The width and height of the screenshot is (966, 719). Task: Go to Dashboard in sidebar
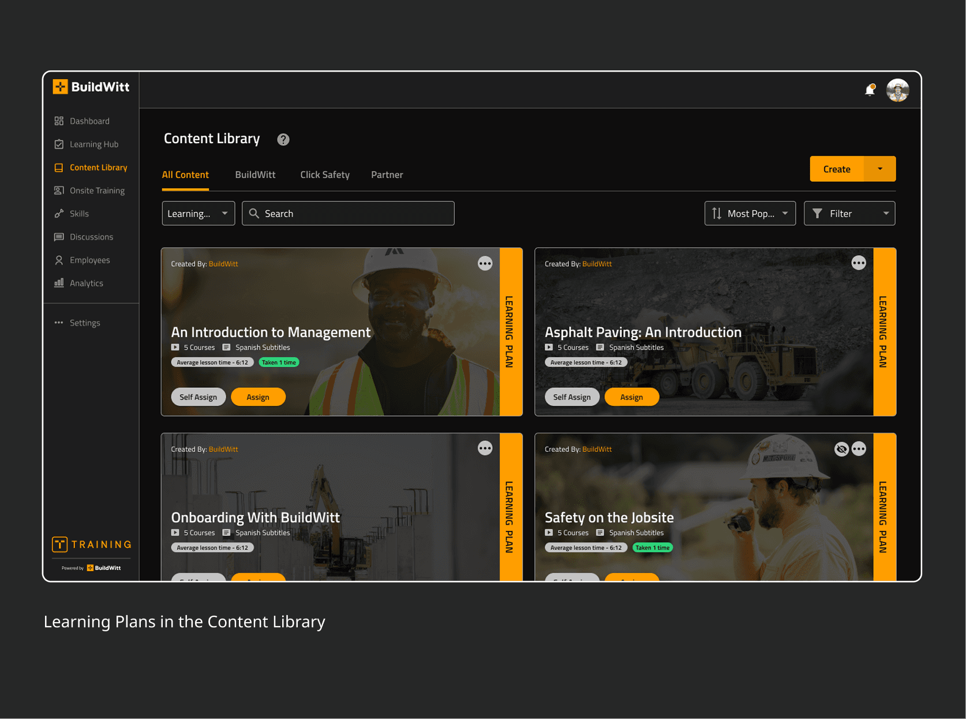click(91, 121)
